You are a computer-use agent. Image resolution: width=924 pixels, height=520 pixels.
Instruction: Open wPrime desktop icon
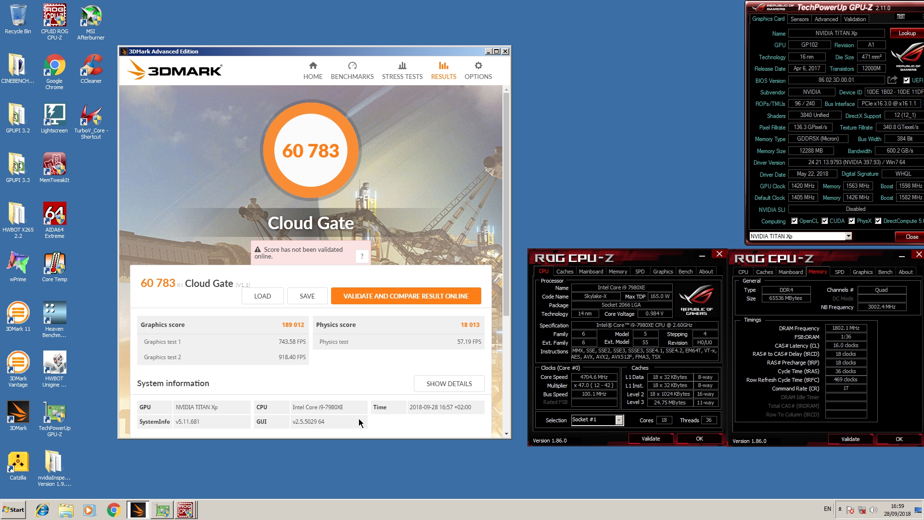[18, 267]
